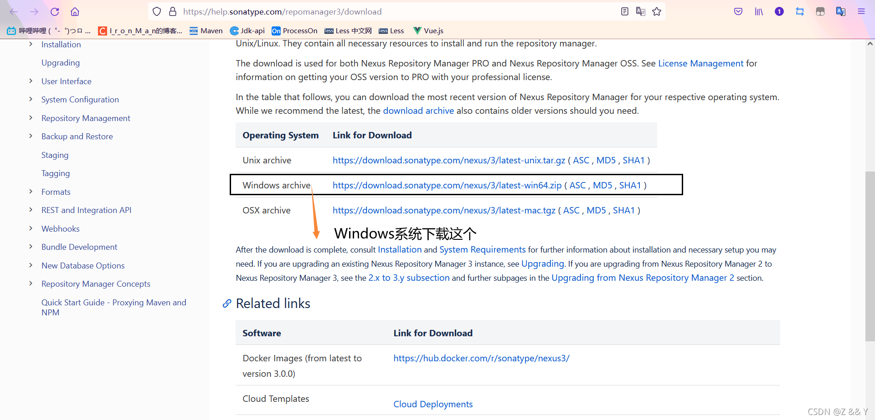Open the Maven bookmark
This screenshot has height=420, width=875.
(206, 31)
